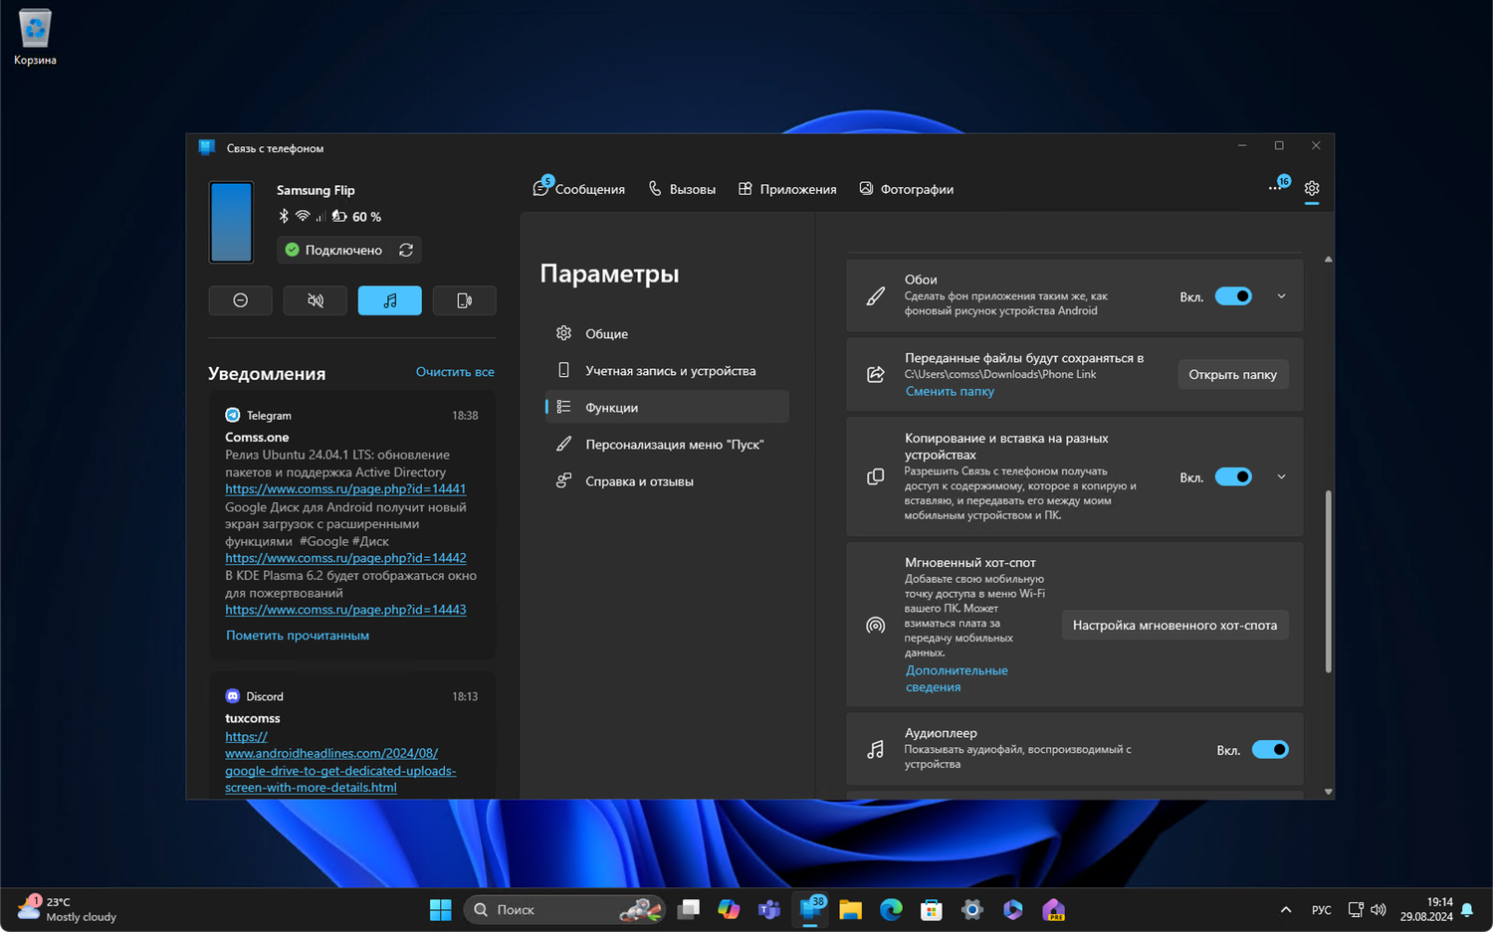The height and width of the screenshot is (932, 1493).
Task: Open the notification bell in system tray
Action: (1467, 909)
